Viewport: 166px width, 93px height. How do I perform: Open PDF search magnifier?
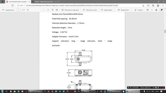click(x=28, y=10)
